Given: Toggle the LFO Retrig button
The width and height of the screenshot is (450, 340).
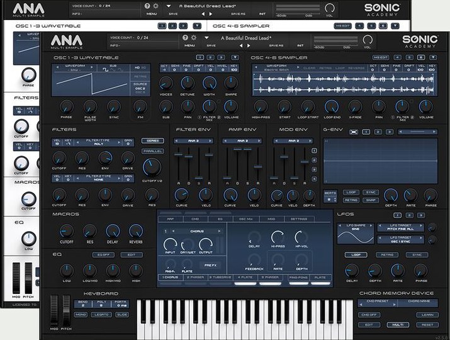Looking at the screenshot, I should point(387,255).
